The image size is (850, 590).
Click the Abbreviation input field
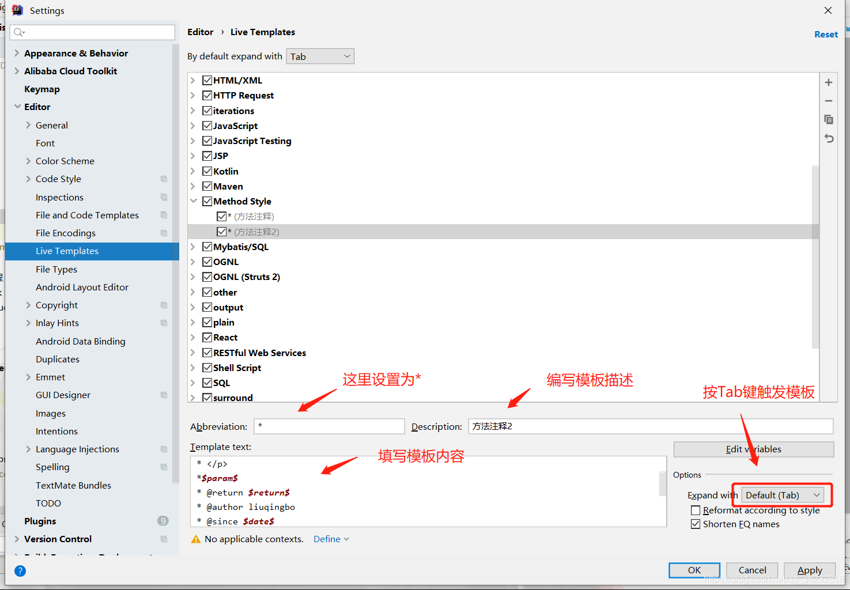[329, 426]
